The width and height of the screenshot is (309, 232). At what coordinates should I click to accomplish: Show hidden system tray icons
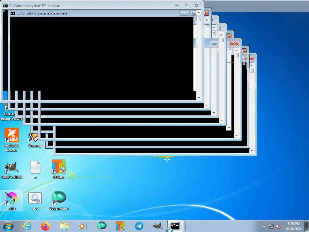(264, 226)
